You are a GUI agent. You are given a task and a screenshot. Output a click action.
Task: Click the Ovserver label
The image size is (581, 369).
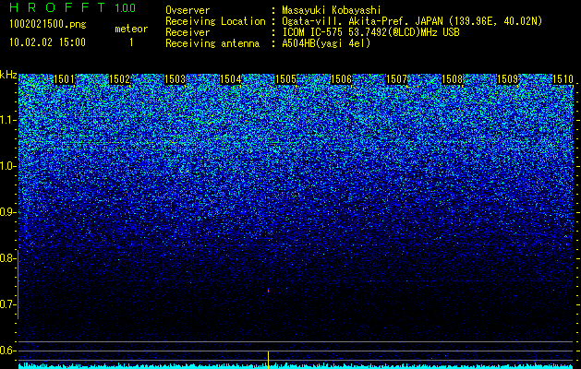(x=188, y=10)
